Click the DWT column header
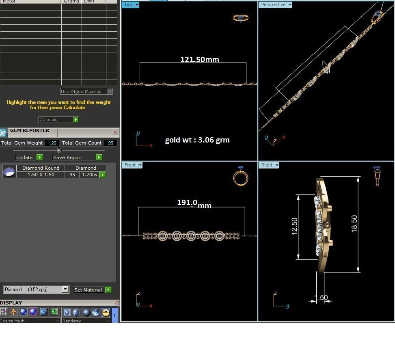Screen dimensions: 395x352 pyautogui.click(x=94, y=2)
